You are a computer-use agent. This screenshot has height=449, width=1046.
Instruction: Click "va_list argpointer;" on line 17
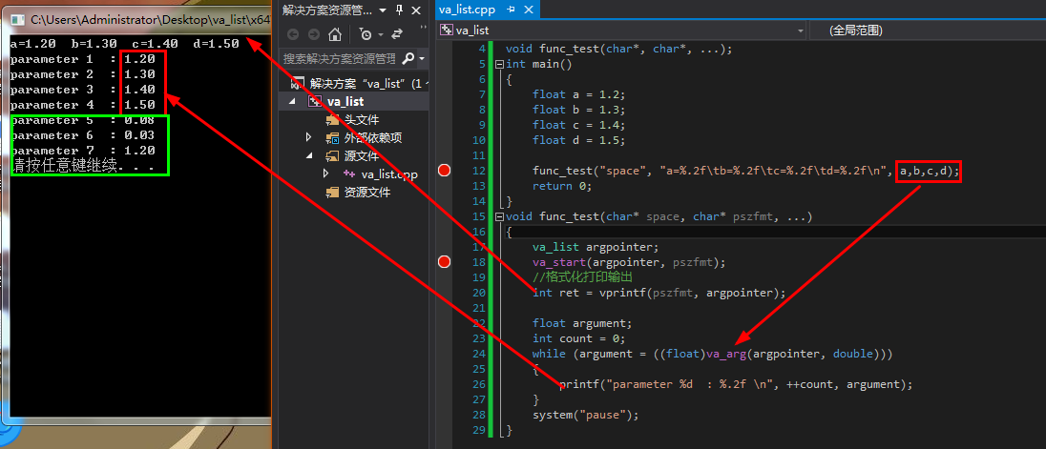pyautogui.click(x=596, y=247)
